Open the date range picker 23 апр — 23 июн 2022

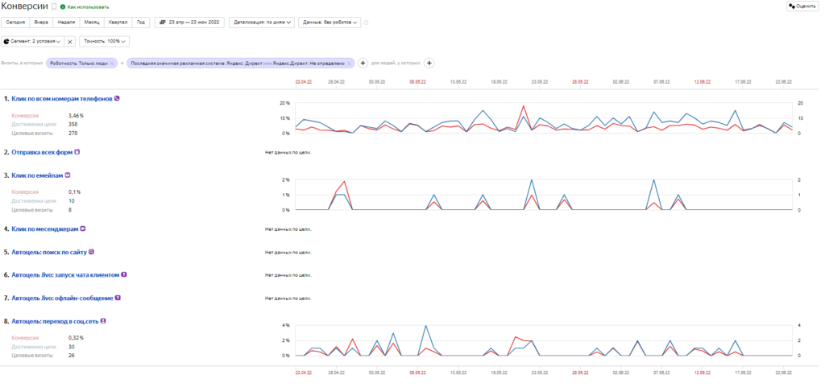[189, 23]
